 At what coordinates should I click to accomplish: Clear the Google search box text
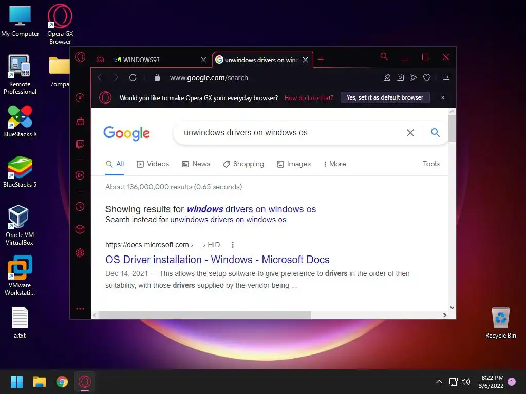(x=410, y=133)
